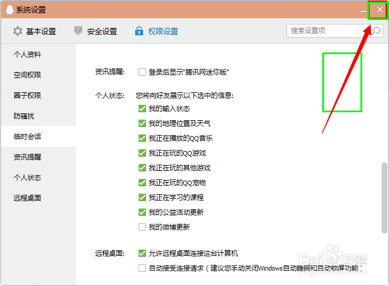
Task: Check 自动接受连接请求 checkbox
Action: [142, 268]
